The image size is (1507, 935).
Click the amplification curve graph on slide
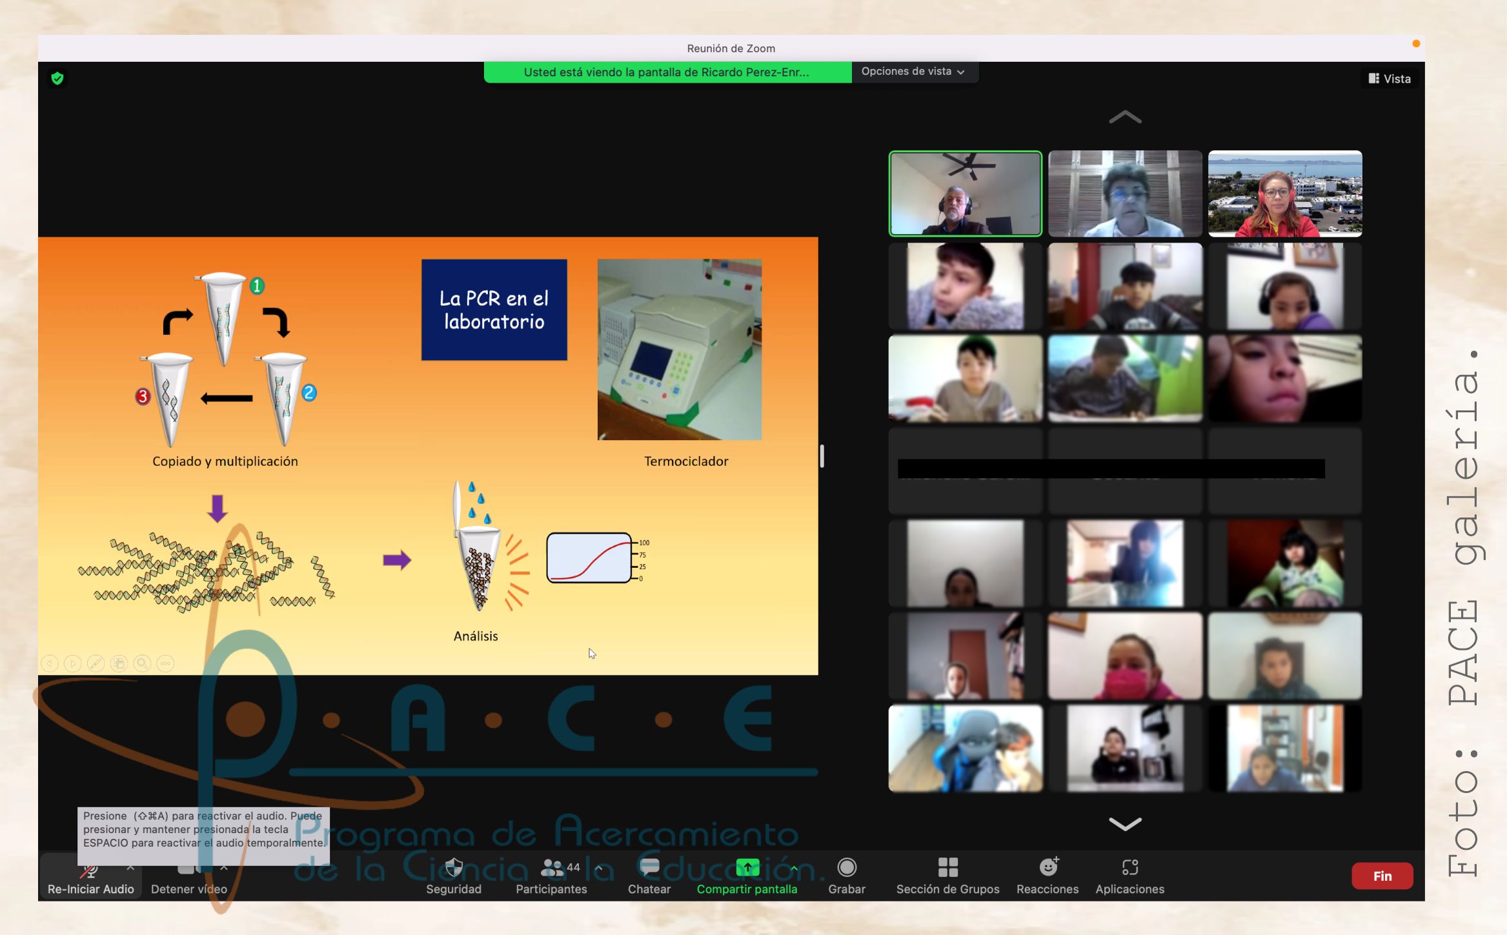click(x=597, y=558)
